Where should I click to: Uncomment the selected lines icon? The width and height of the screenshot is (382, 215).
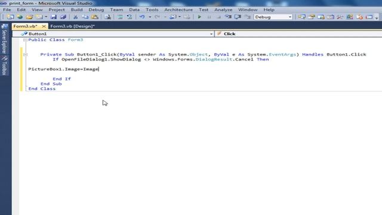click(130, 17)
